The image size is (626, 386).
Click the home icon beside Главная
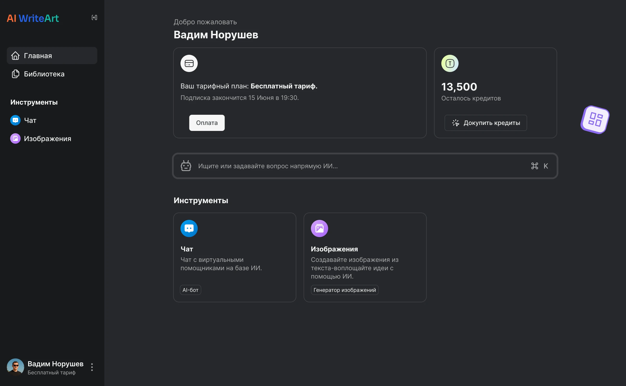[15, 56]
